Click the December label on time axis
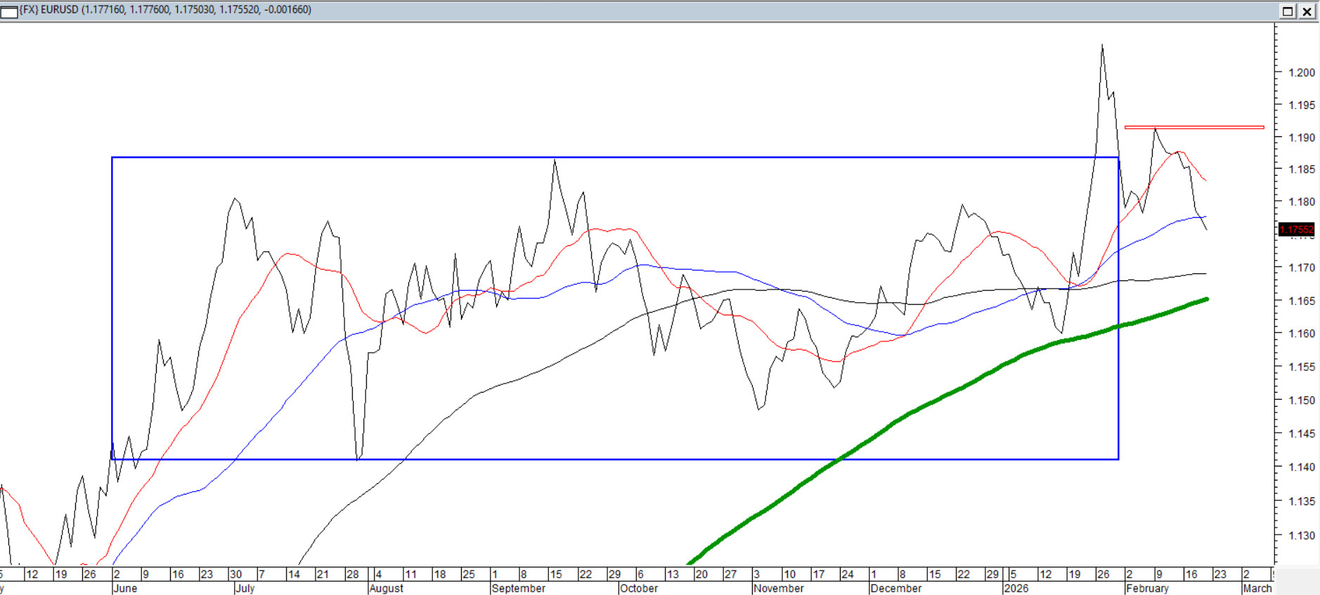The width and height of the screenshot is (1320, 595). tap(895, 589)
